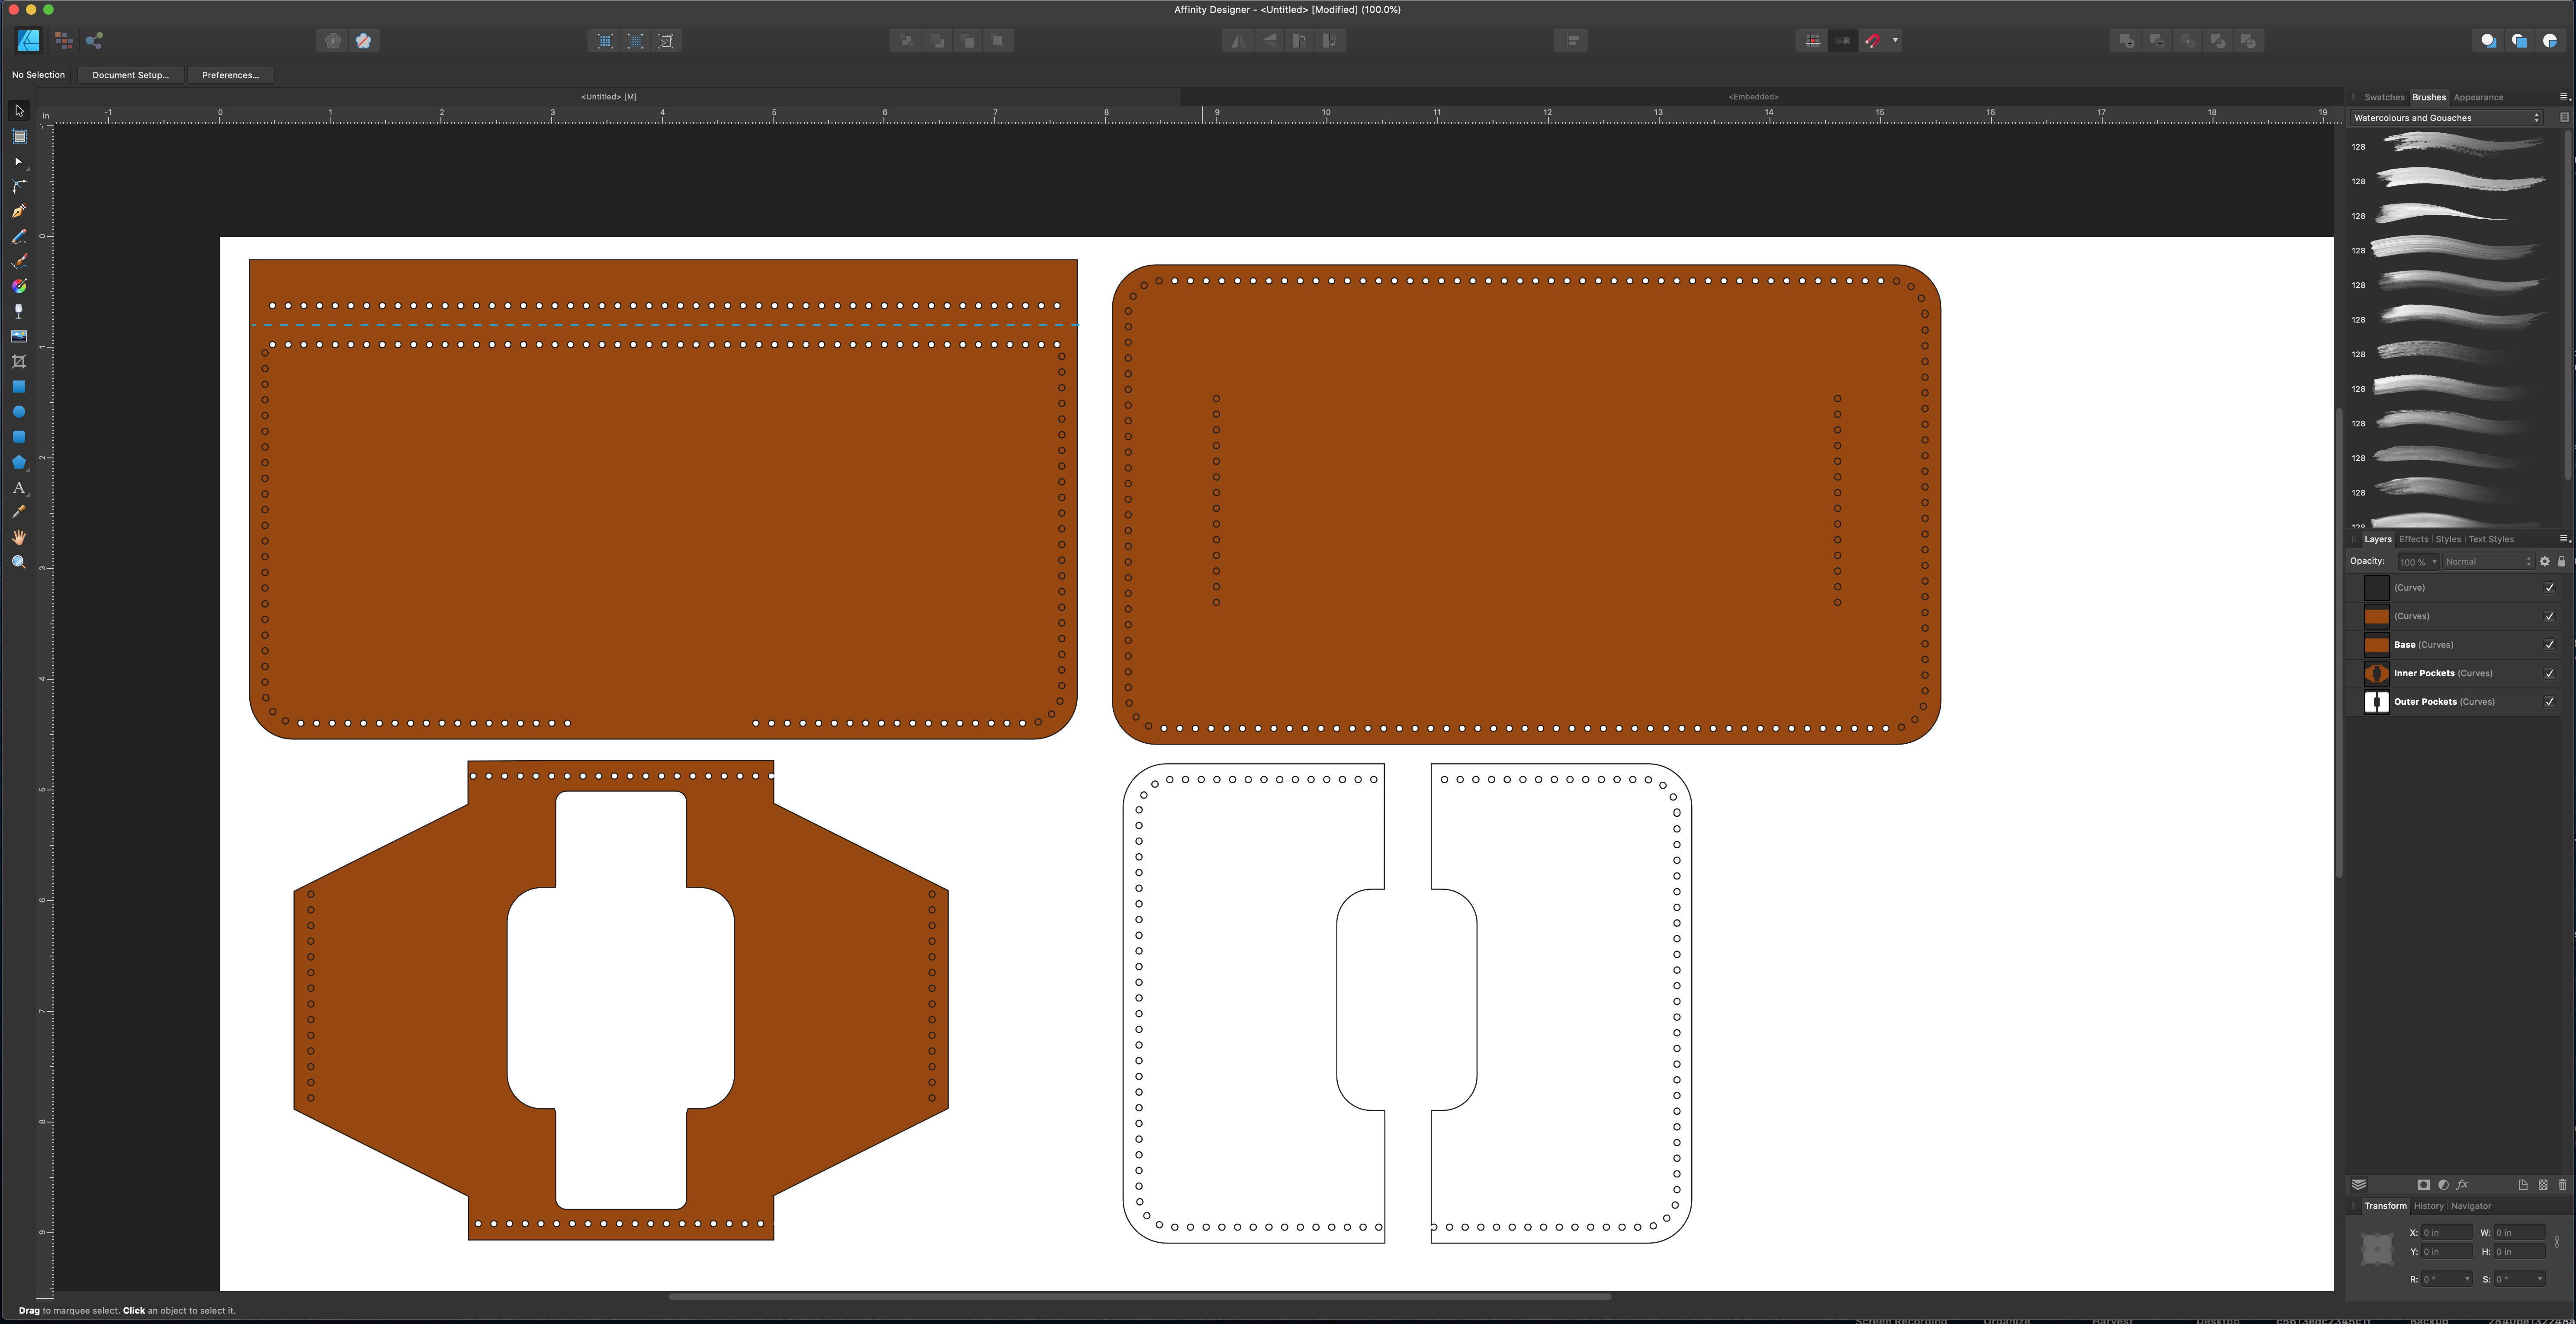This screenshot has width=2576, height=1324.
Task: Add a new layer with page icon
Action: click(x=2523, y=1185)
